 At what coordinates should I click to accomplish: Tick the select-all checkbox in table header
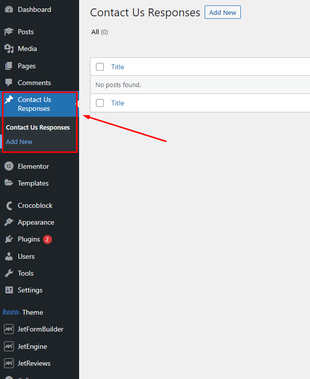[x=100, y=67]
